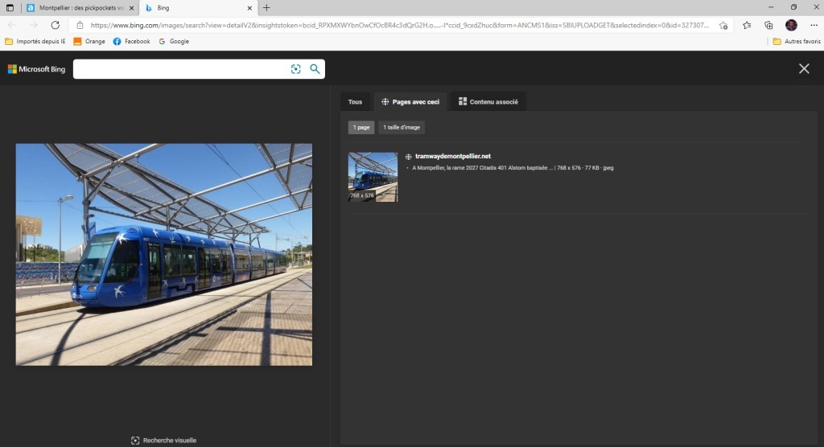This screenshot has height=447, width=824.
Task: Select the 1 taille d'image filter
Action: 402,127
